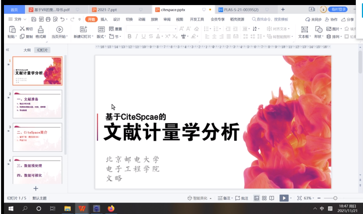Open the font size dropdown
Image resolution: width=363 pixels, height=214 pixels.
click(x=176, y=29)
